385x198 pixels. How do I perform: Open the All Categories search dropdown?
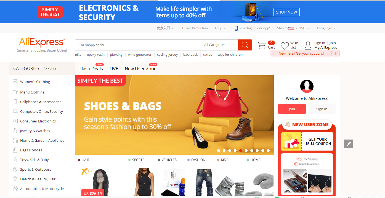[x=219, y=45]
